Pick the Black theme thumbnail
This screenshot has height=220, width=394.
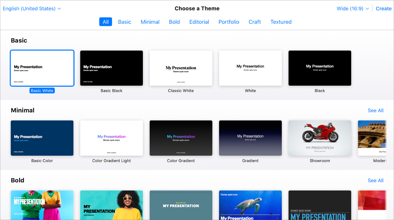pos(320,68)
